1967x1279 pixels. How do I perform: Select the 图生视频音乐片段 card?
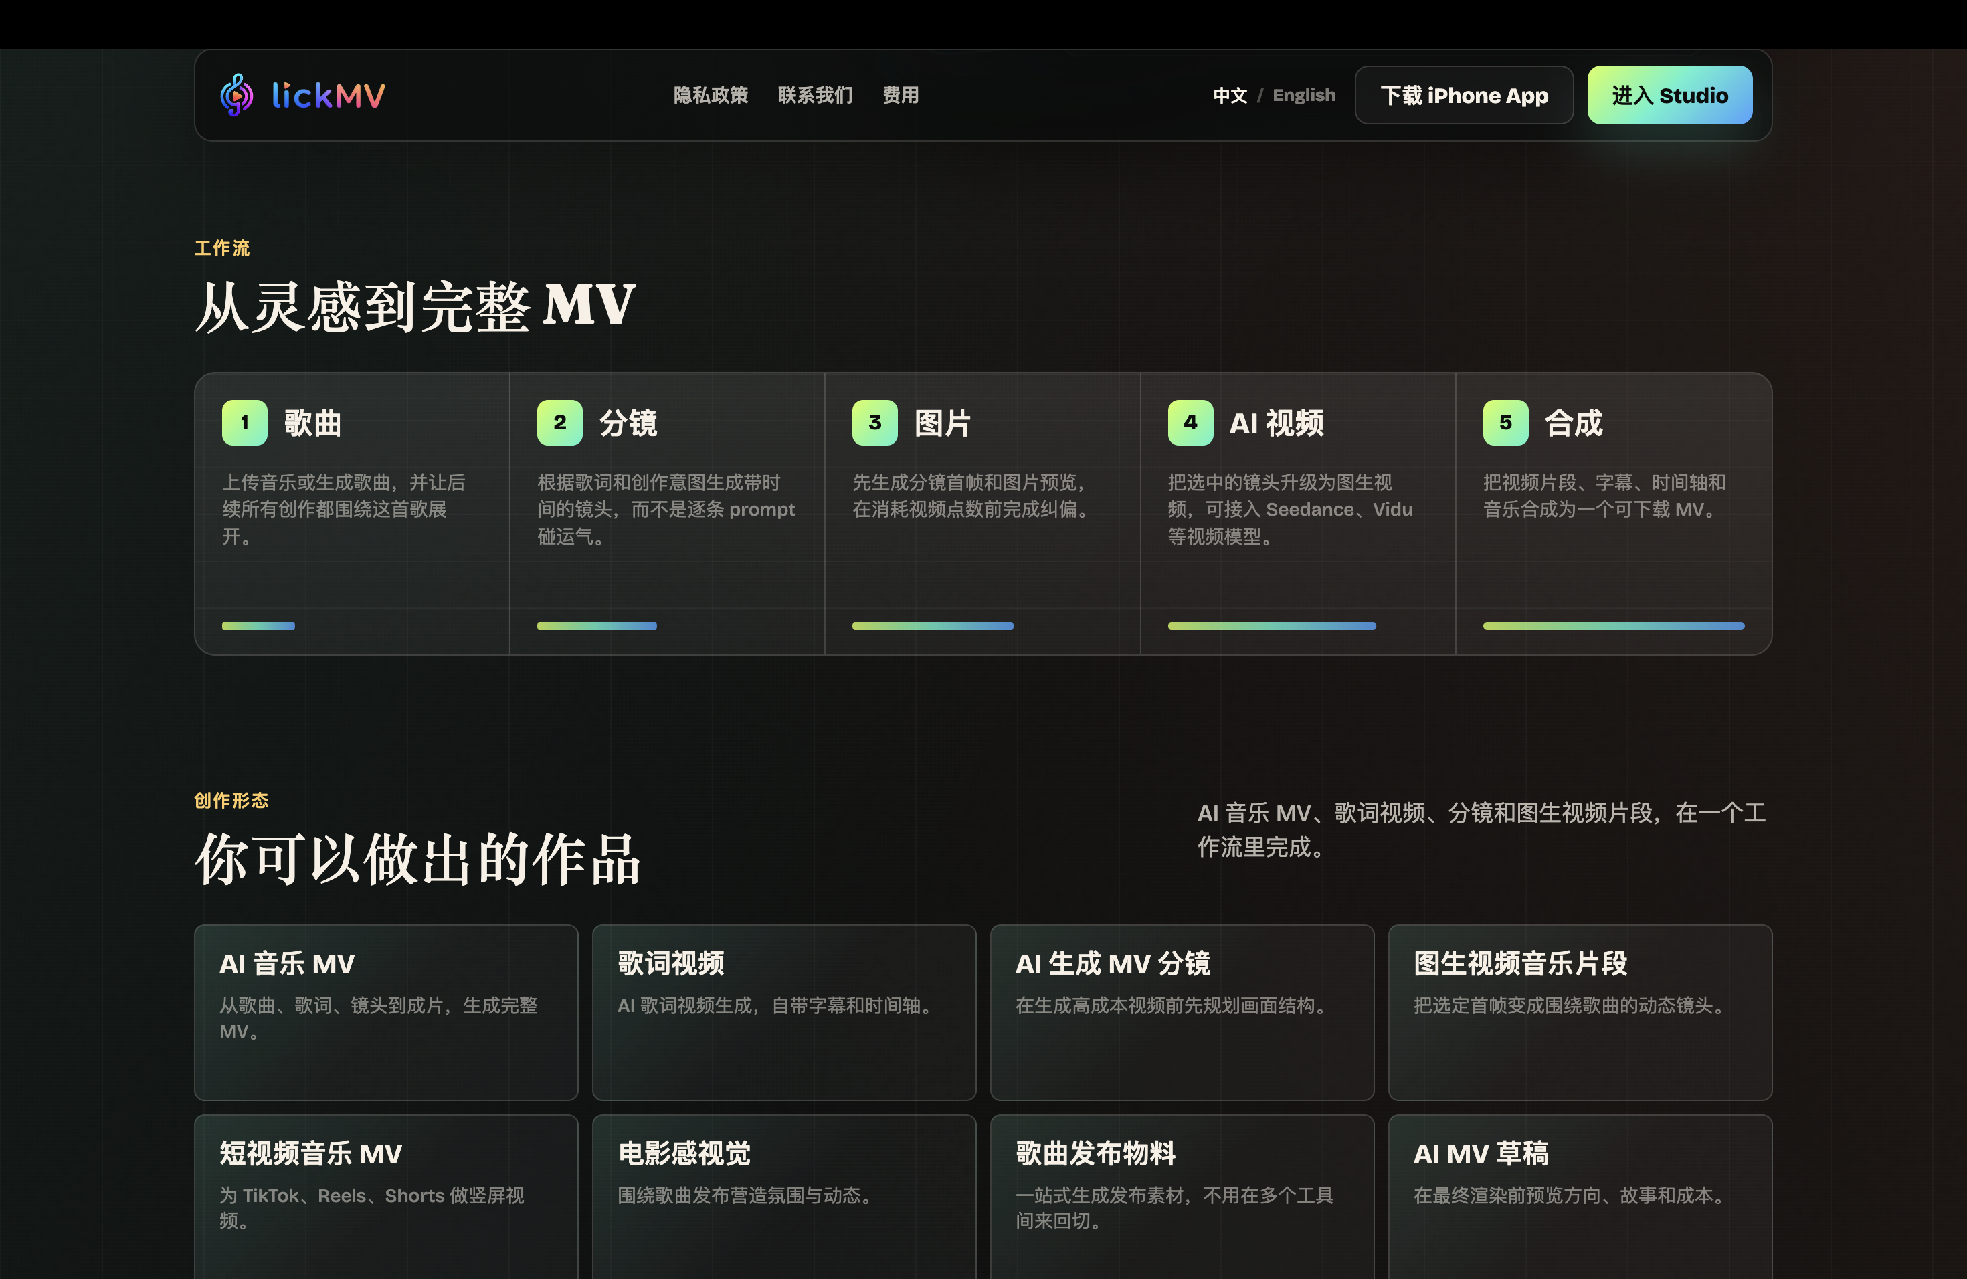[1580, 1012]
